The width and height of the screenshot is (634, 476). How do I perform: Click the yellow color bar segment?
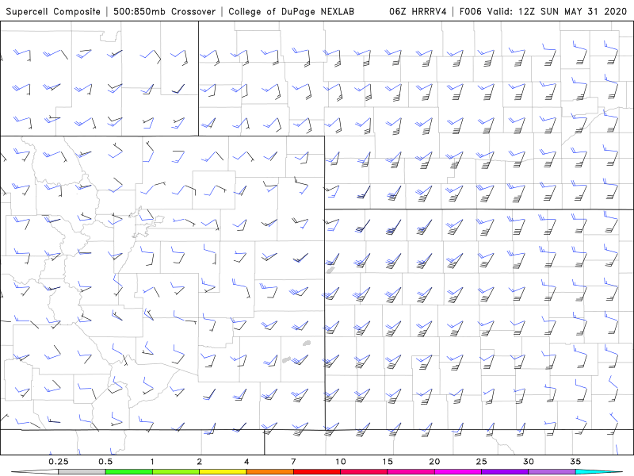(223, 472)
